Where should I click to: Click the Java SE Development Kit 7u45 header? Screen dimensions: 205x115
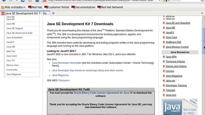point(101,89)
